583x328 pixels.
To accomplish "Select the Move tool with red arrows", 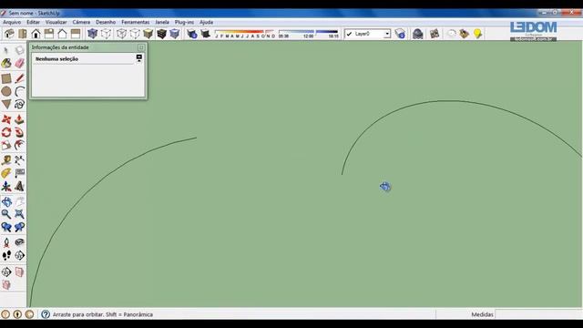I will coord(6,119).
